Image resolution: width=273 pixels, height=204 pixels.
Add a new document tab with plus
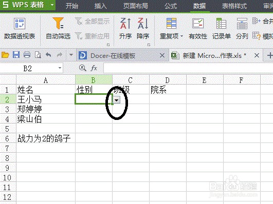click(x=270, y=55)
